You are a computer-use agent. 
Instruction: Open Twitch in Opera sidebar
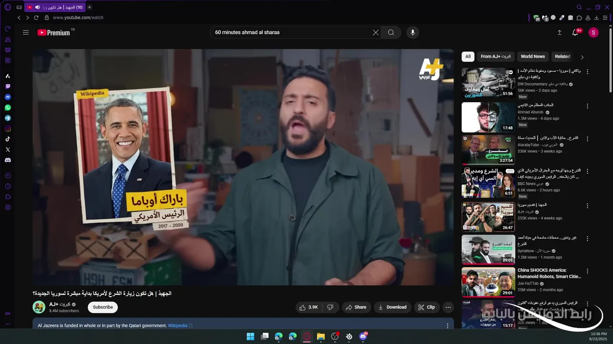tap(8, 86)
